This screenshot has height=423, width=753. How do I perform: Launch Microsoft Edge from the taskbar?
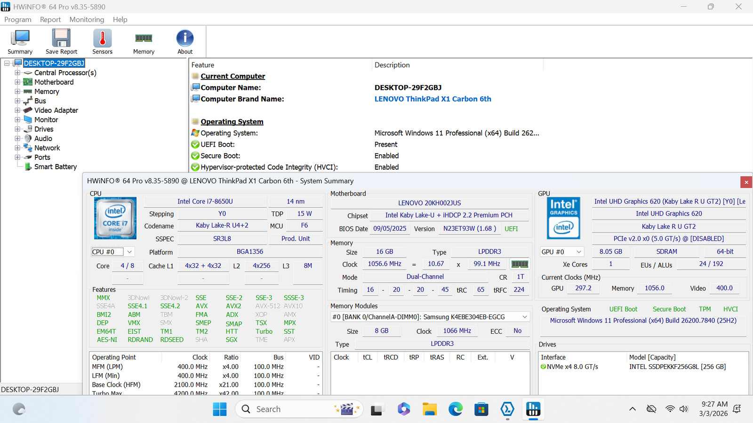point(455,409)
